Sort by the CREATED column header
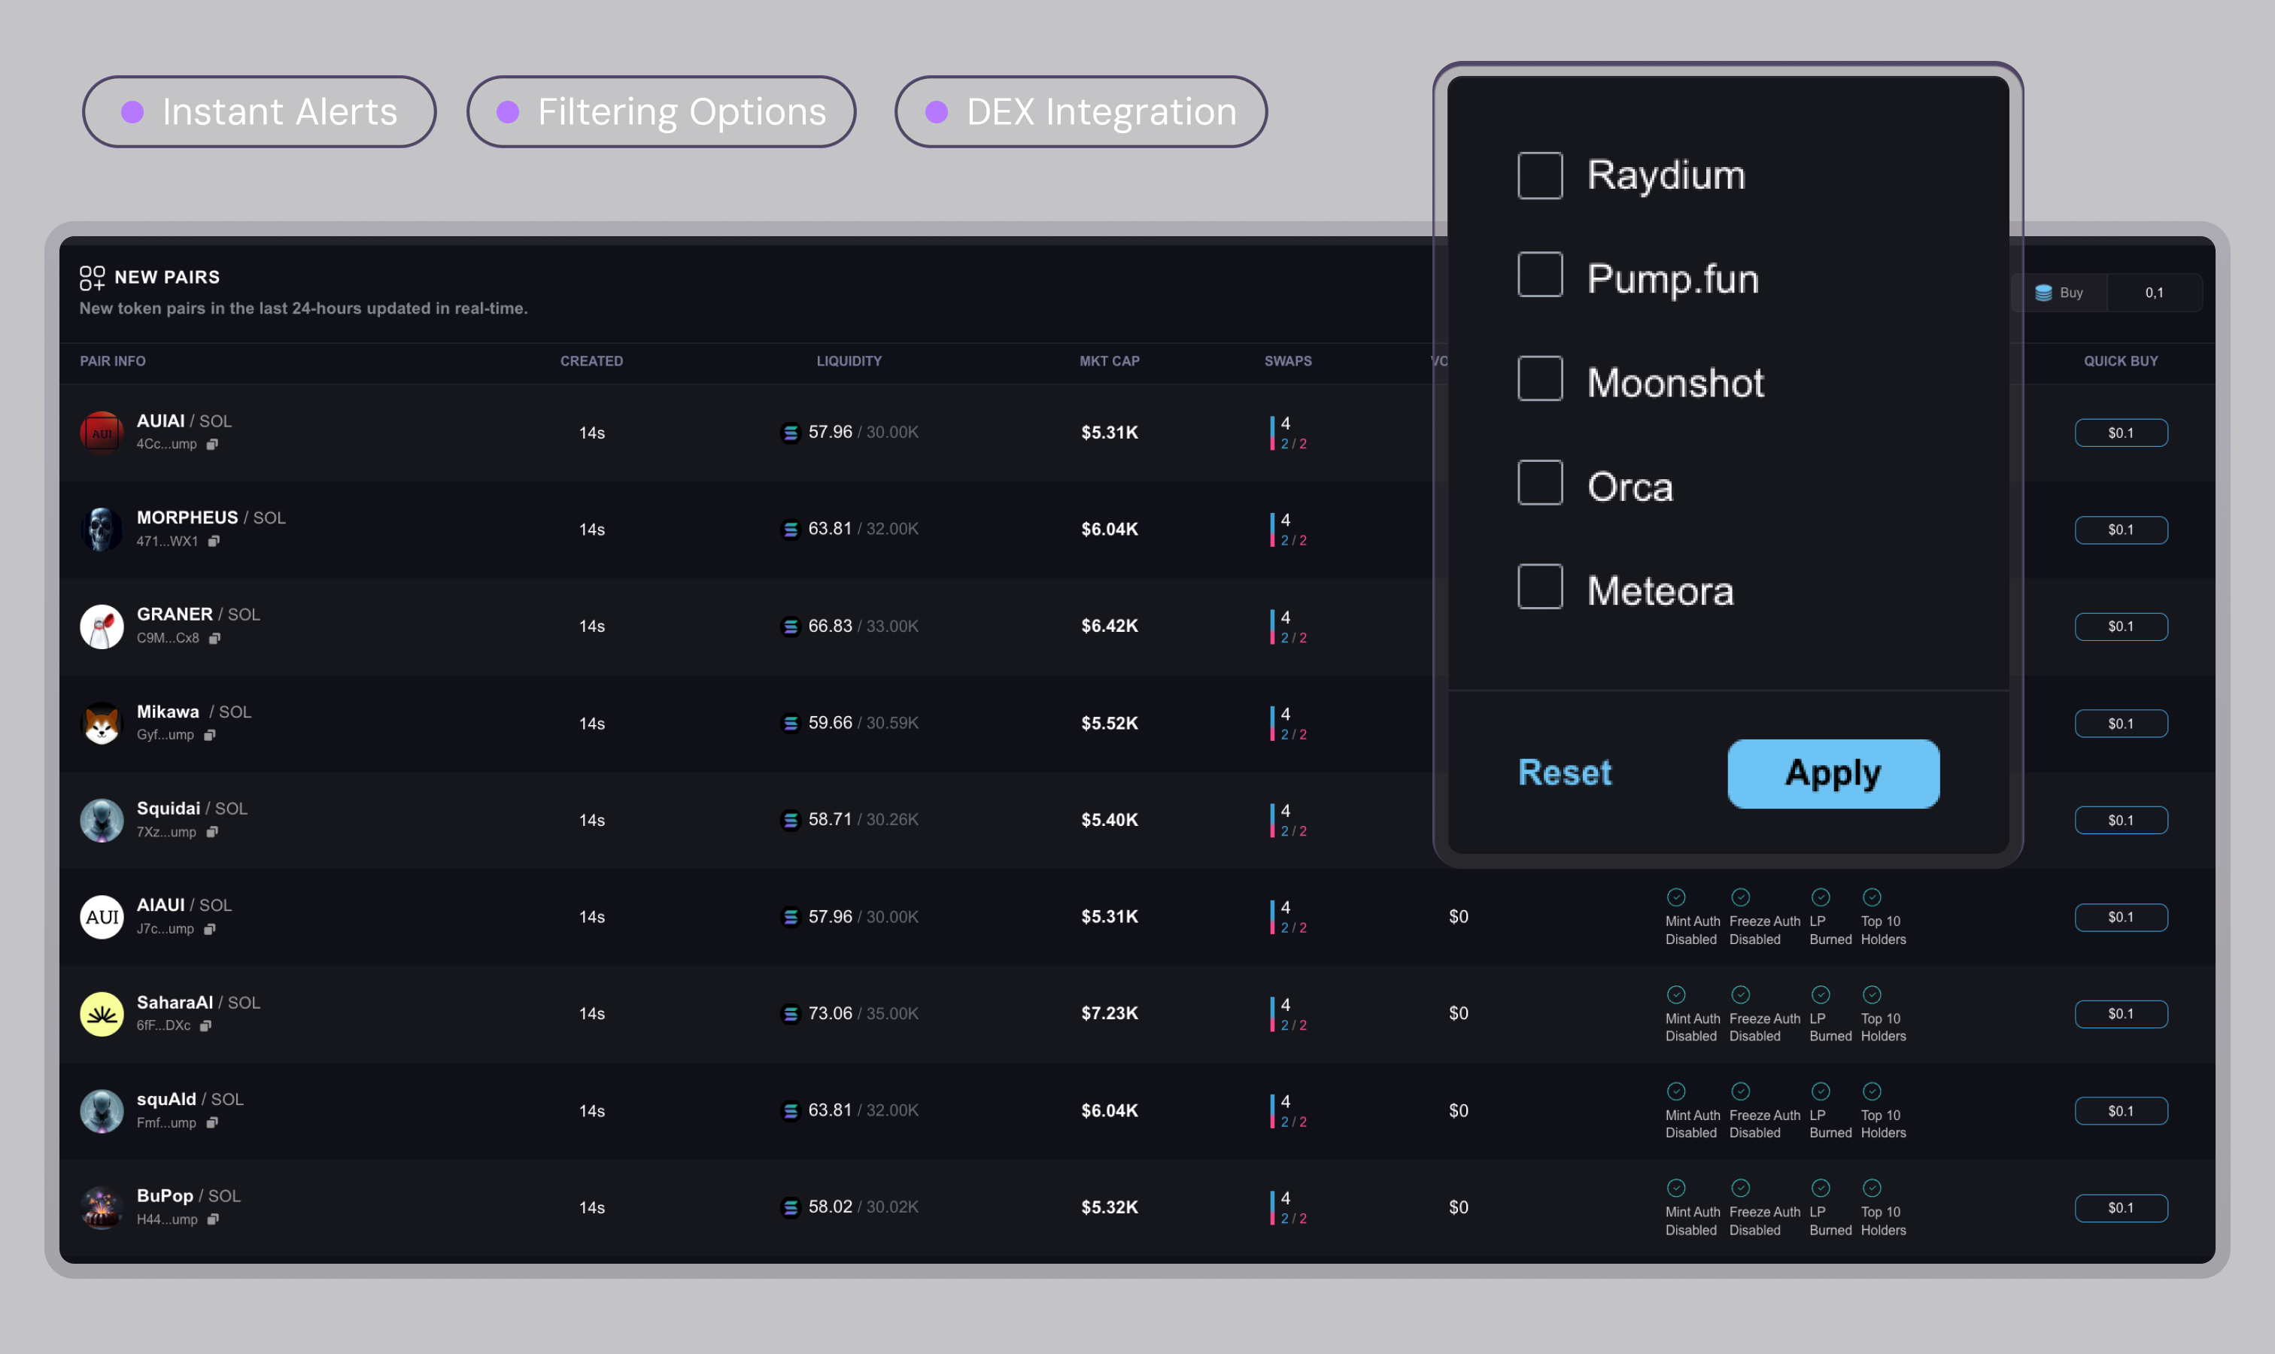This screenshot has height=1354, width=2275. (x=591, y=361)
